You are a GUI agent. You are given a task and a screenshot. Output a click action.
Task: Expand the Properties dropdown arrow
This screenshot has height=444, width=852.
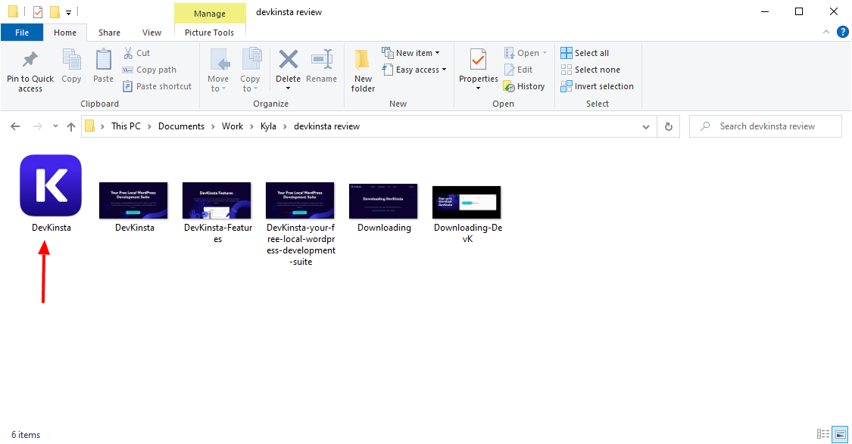point(478,88)
